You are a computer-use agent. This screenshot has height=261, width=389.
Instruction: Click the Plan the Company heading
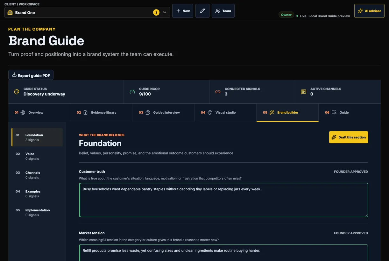pyautogui.click(x=32, y=29)
